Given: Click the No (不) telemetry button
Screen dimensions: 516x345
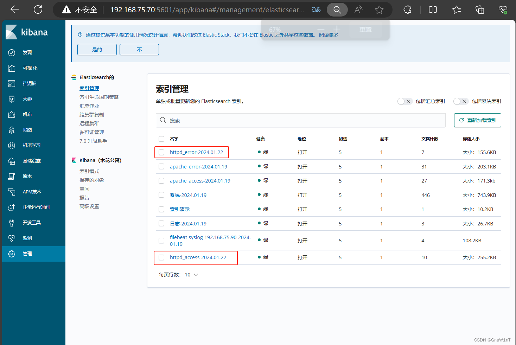Looking at the screenshot, I should click(139, 50).
